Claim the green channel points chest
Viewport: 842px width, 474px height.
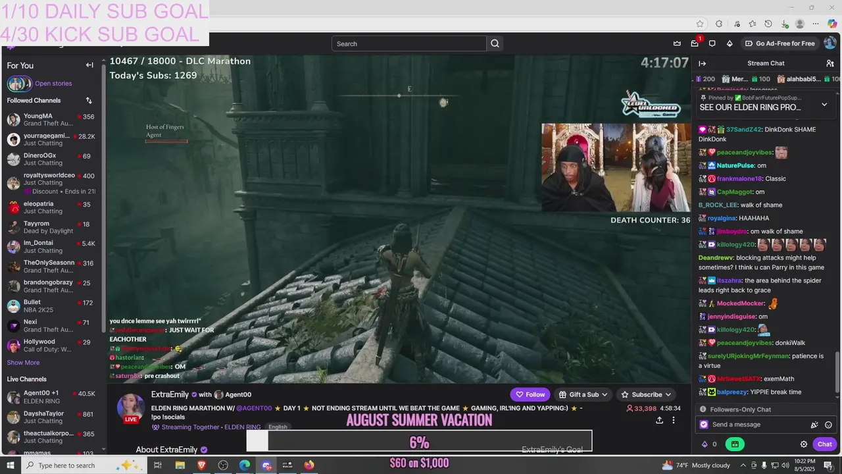(x=735, y=444)
